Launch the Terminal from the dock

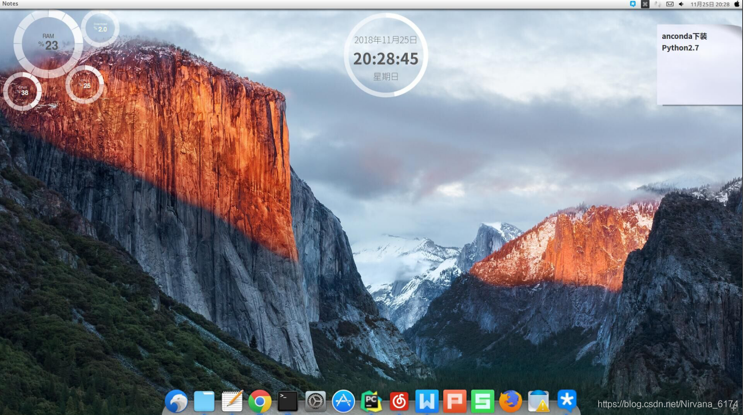click(288, 401)
